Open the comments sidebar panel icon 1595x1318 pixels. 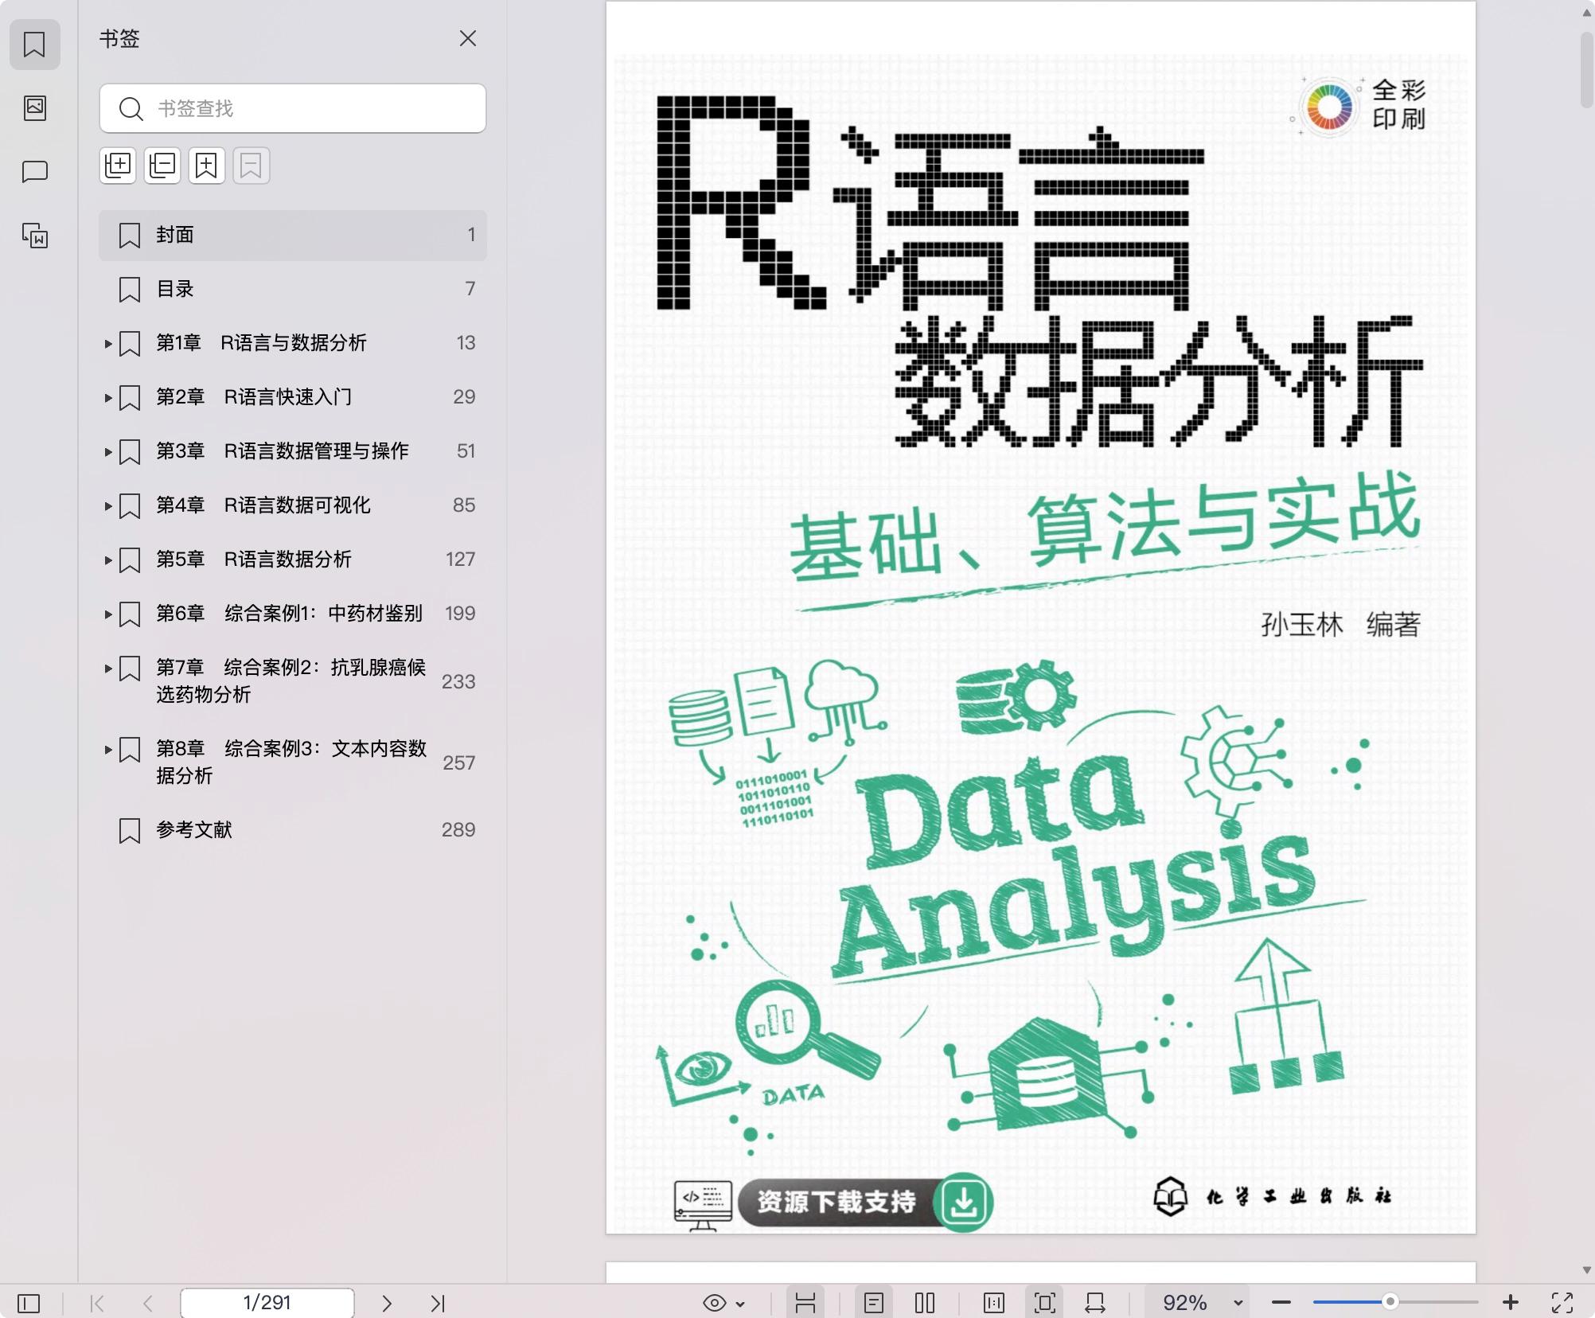tap(34, 172)
